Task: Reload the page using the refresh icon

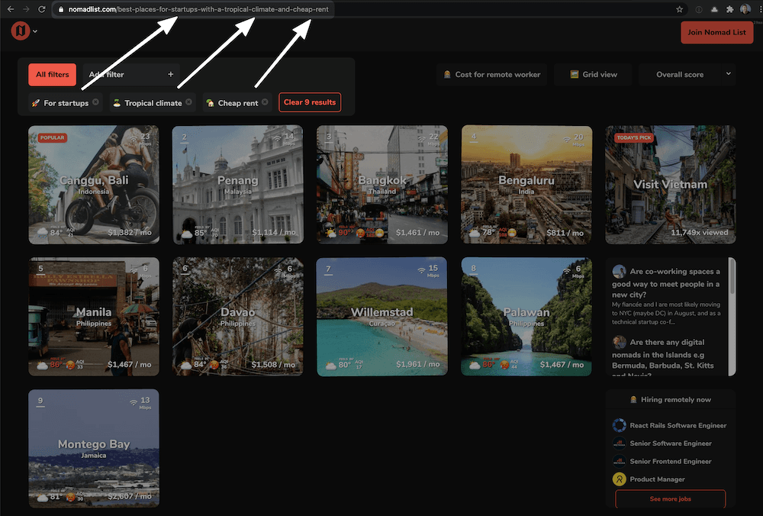Action: click(41, 10)
